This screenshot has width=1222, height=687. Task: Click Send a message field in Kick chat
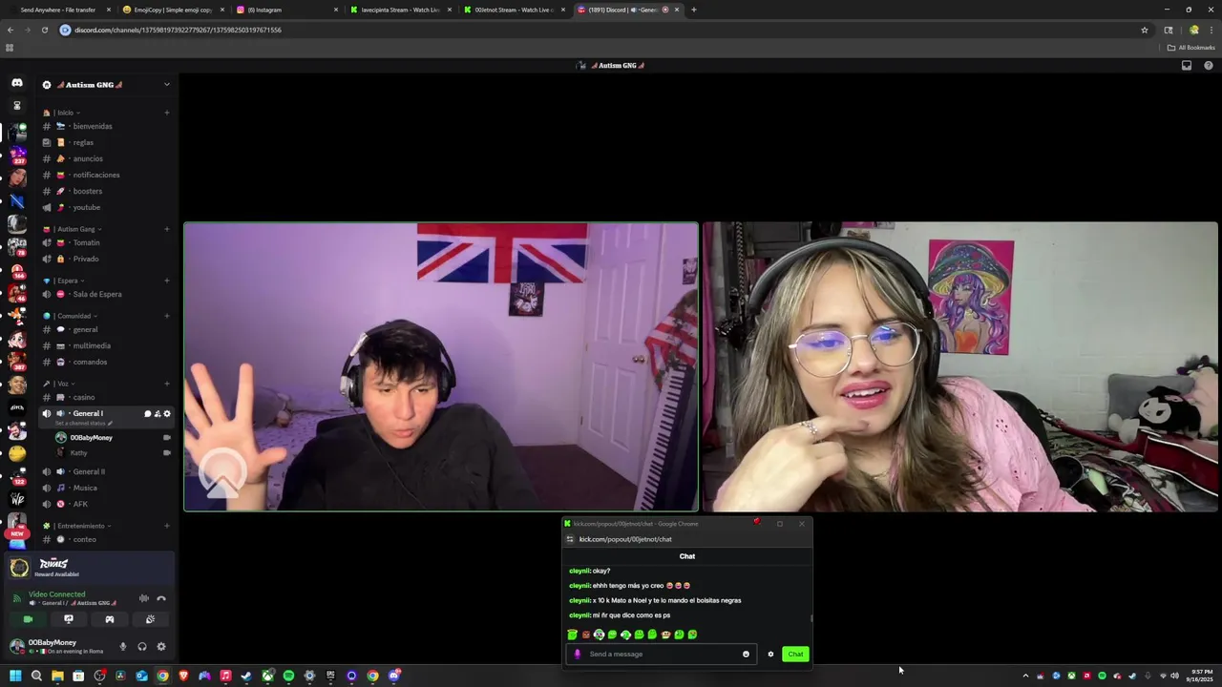(x=662, y=655)
